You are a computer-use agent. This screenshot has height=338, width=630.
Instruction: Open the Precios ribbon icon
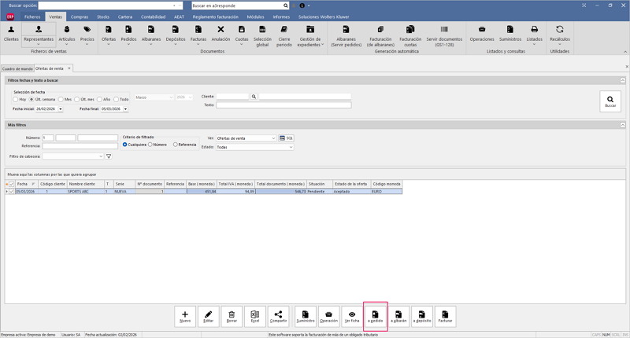tap(87, 34)
